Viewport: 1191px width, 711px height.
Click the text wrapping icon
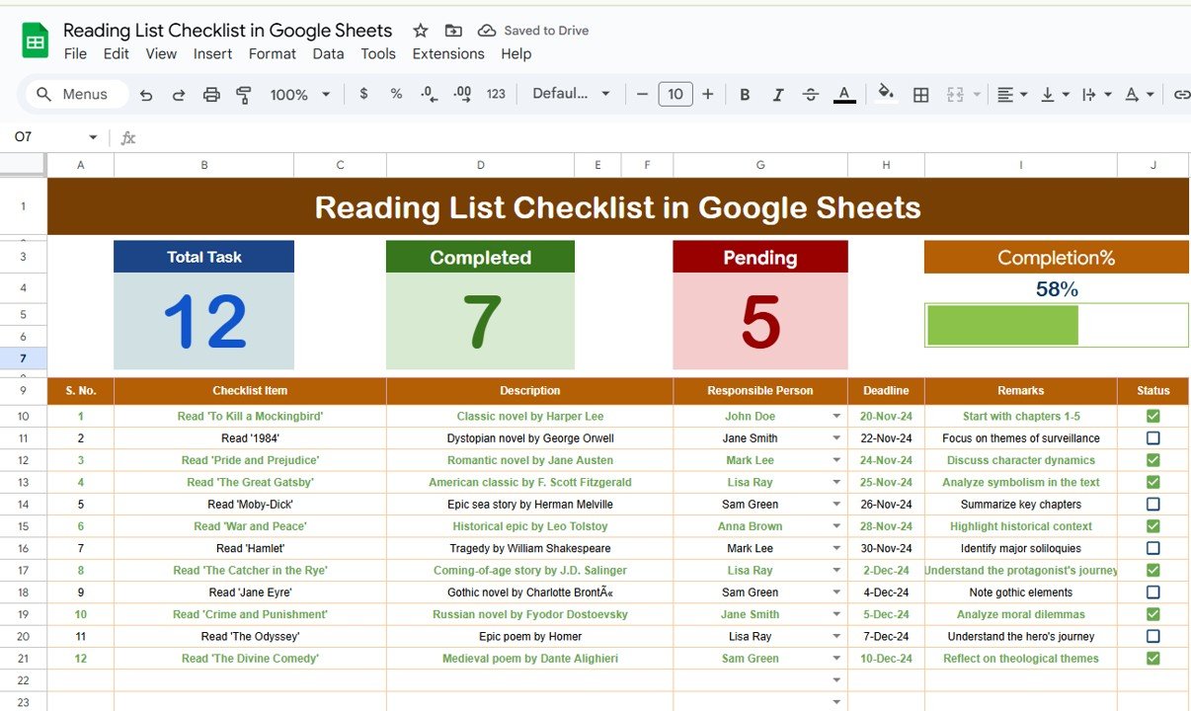tap(1089, 95)
